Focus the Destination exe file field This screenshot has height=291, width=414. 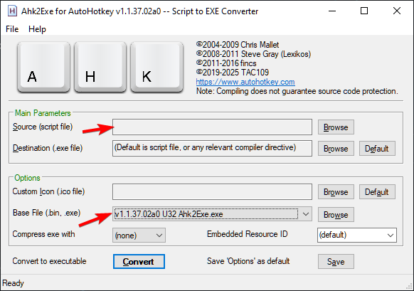pos(212,148)
